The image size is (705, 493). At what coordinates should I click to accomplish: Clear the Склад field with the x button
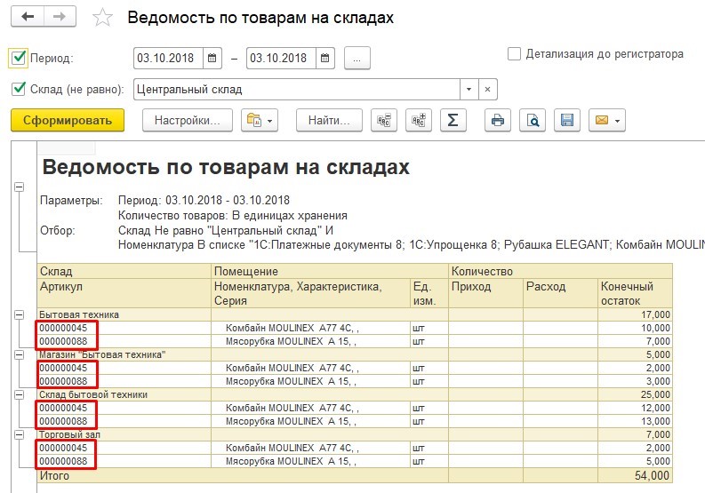488,90
